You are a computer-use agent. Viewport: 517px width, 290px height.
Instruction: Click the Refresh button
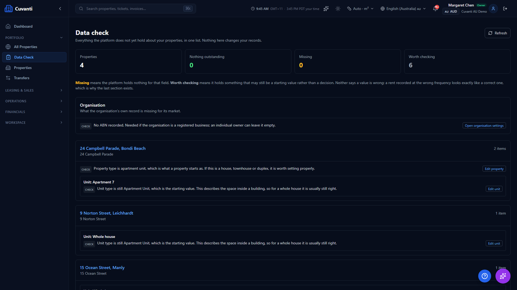pyautogui.click(x=497, y=33)
